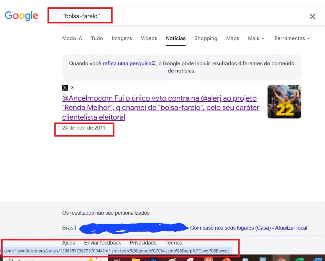
Task: Open the Ajuda footer link
Action: [69, 243]
